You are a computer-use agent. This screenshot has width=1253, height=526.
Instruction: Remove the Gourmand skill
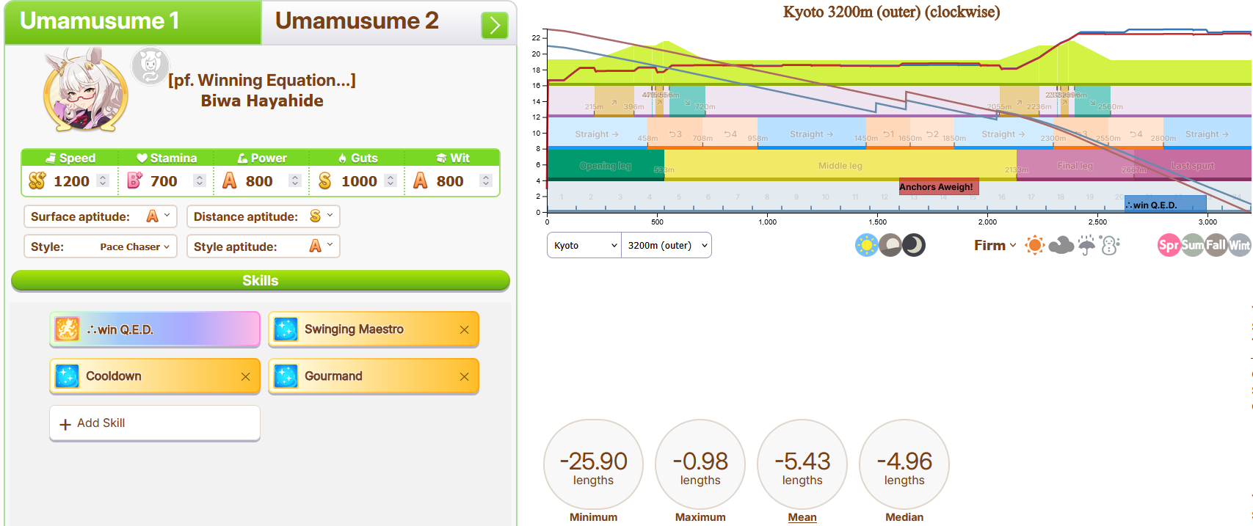[x=464, y=377]
